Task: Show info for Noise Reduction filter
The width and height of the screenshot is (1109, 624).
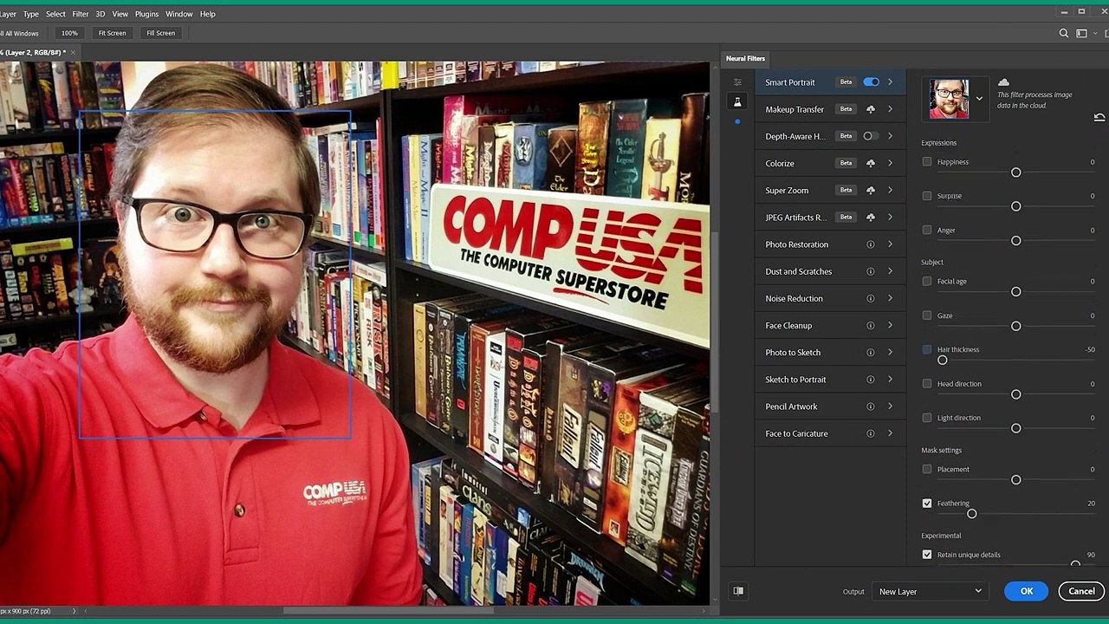Action: pos(871,298)
